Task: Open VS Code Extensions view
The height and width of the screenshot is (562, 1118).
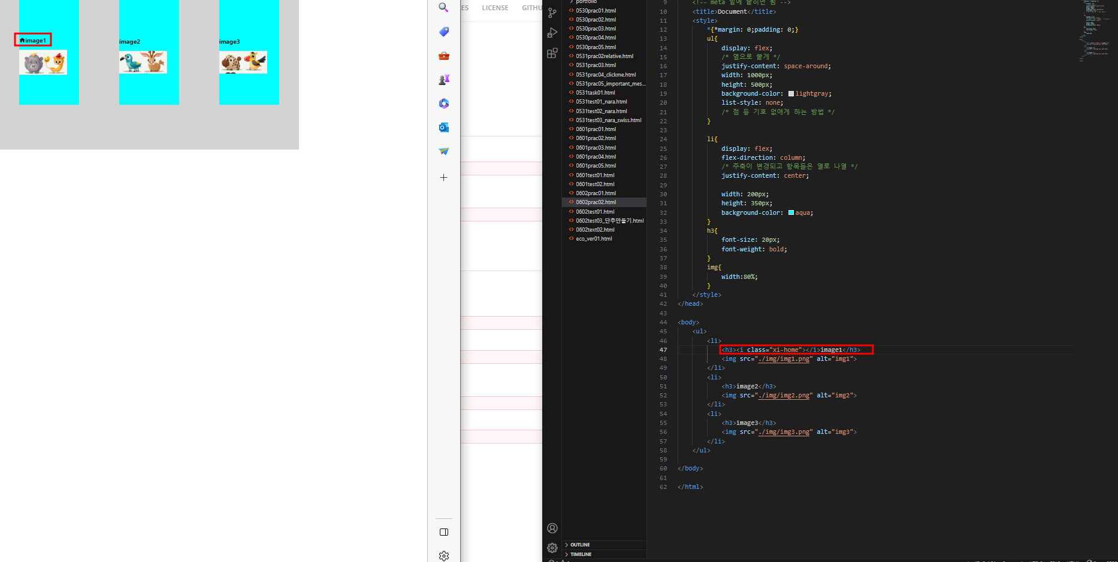Action: point(552,53)
